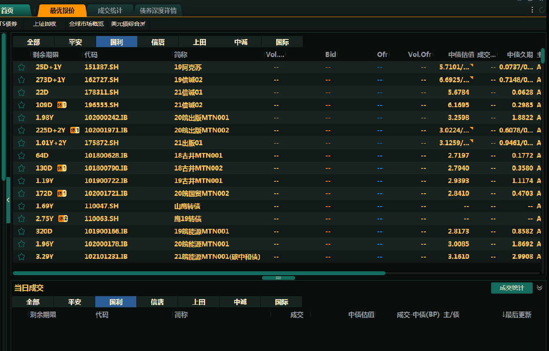Image resolution: width=549 pixels, height=351 pixels.
Task: Sort trades by 最后更新 column header
Action: pos(517,315)
